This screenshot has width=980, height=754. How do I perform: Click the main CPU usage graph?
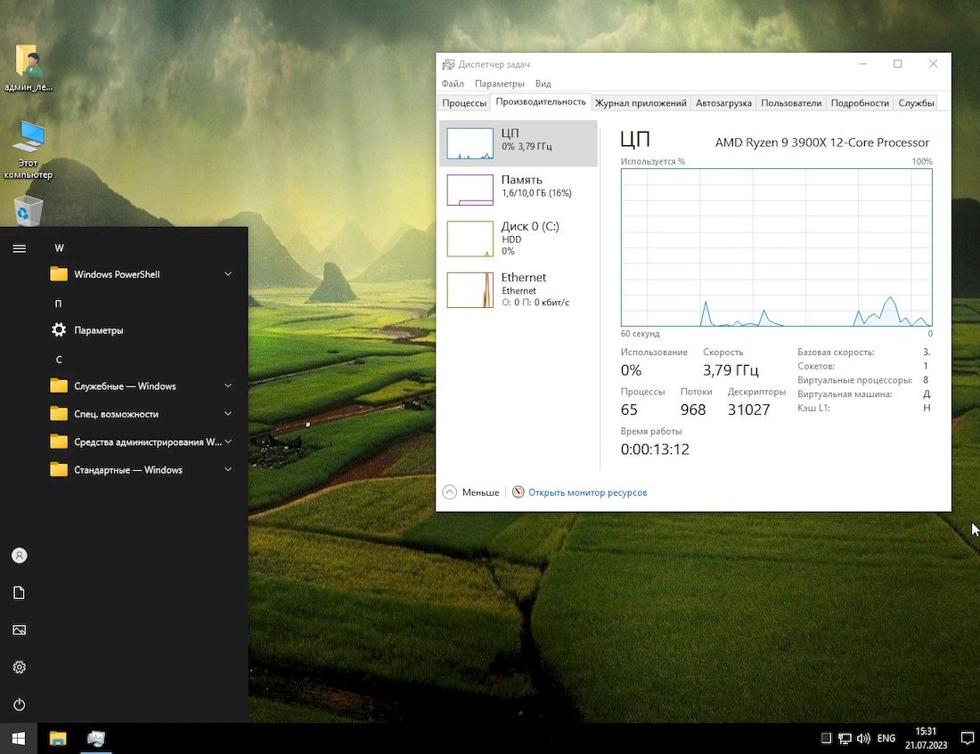coord(776,247)
